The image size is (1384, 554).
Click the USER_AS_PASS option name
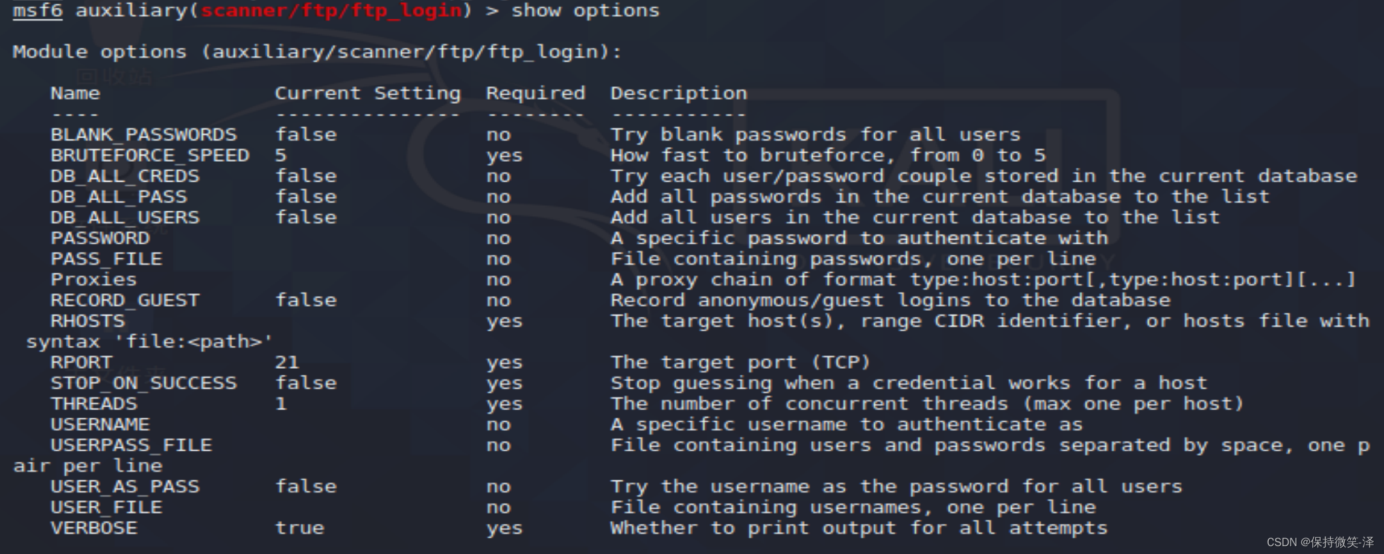[125, 487]
